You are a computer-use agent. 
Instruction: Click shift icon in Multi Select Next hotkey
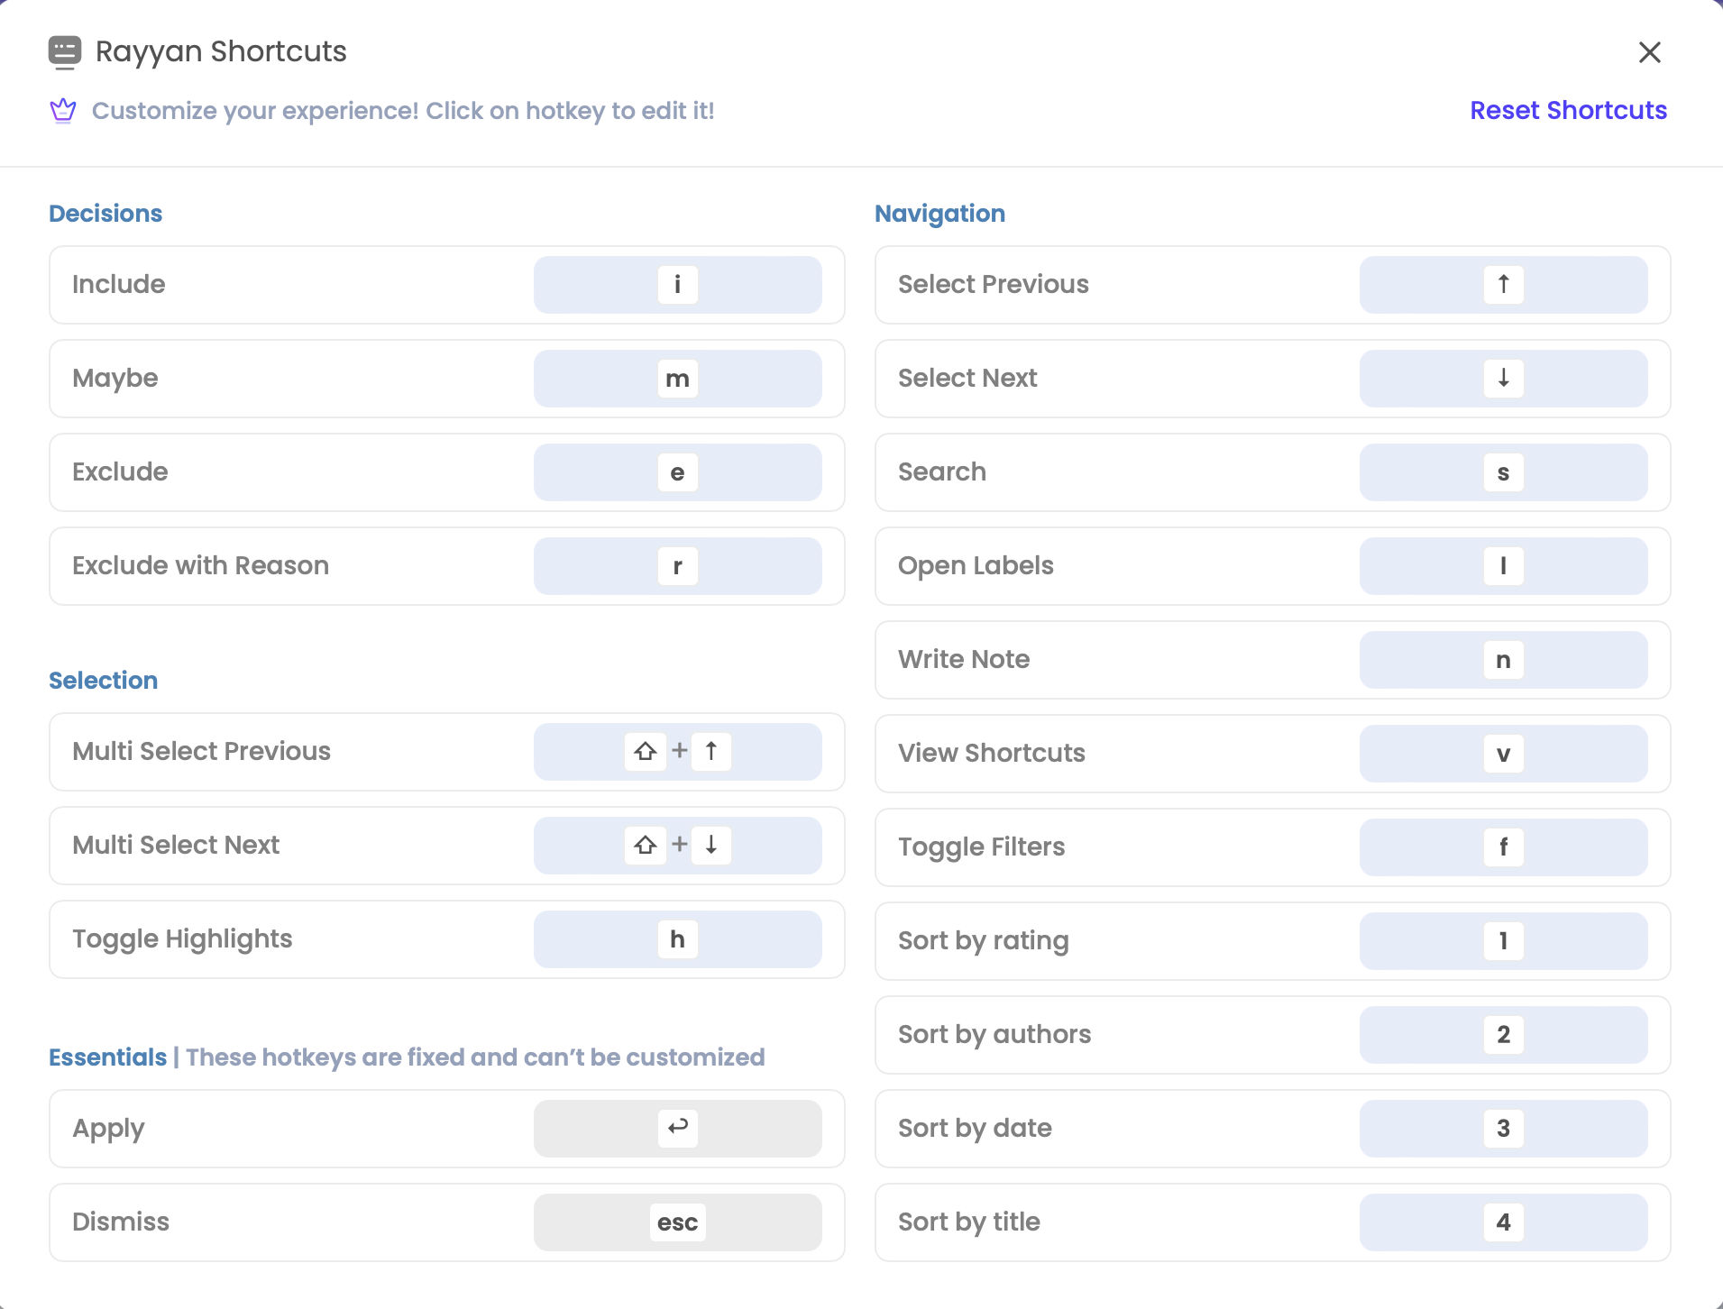tap(645, 846)
